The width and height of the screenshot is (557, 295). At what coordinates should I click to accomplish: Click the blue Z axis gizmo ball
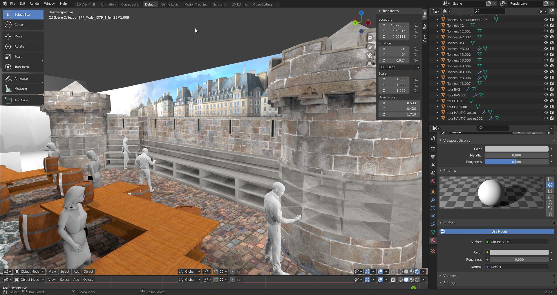(x=361, y=13)
